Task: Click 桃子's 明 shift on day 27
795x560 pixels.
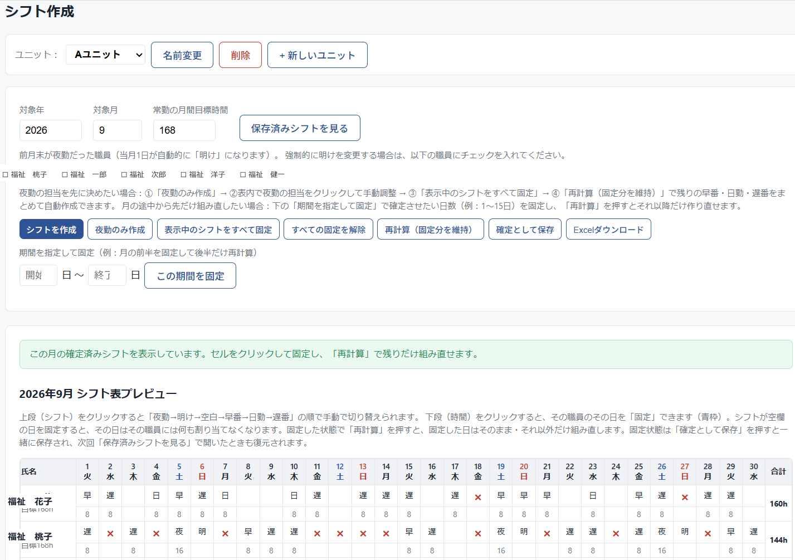Action: pyautogui.click(x=685, y=532)
